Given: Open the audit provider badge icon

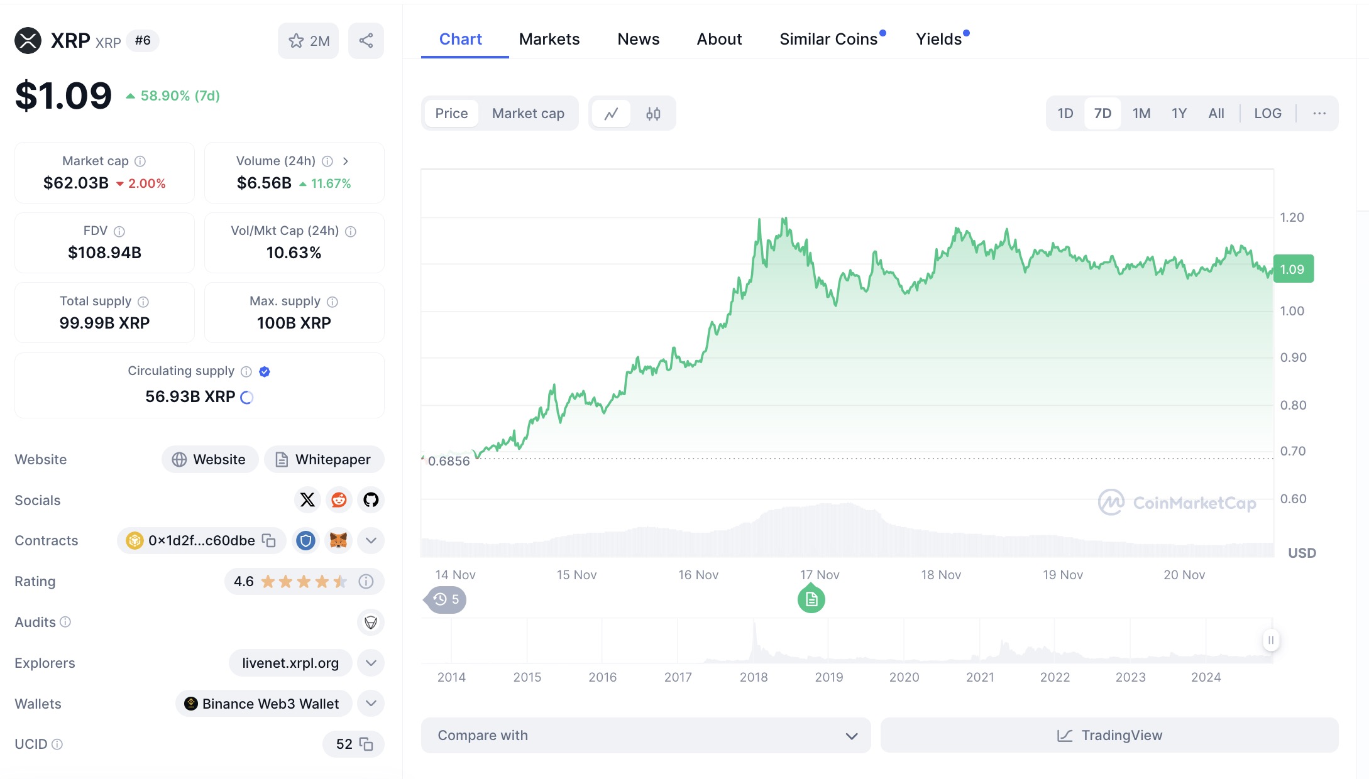Looking at the screenshot, I should (x=371, y=622).
